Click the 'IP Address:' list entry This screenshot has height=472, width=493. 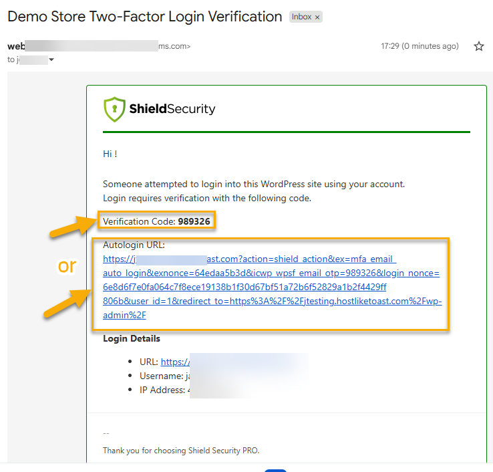(165, 390)
